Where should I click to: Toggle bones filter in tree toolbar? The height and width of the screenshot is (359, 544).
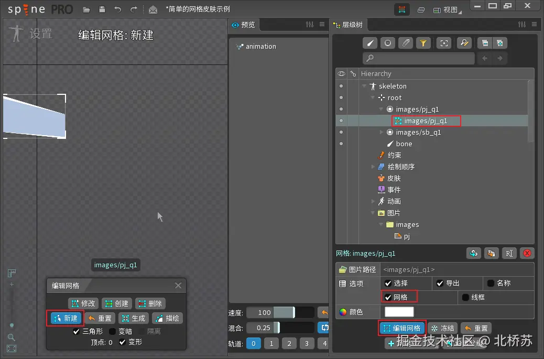pos(370,43)
